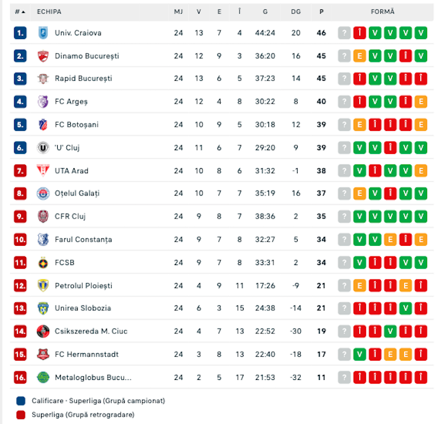Click the CFR Cluj team crest
Screen dimensions: 435x424
point(43,216)
